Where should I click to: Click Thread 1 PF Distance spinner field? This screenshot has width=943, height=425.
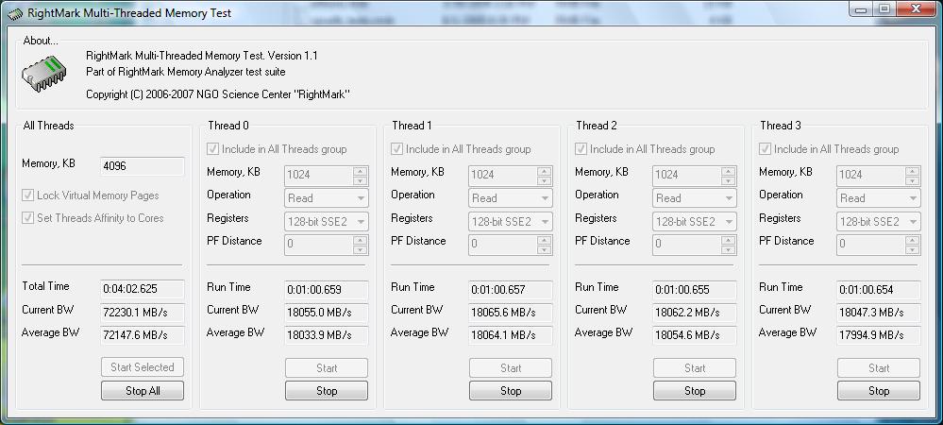point(510,244)
